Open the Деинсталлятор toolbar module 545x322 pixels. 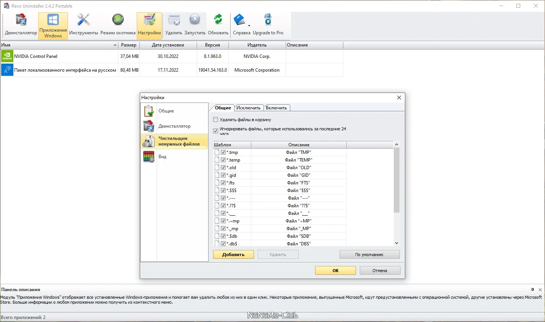[x=21, y=26]
